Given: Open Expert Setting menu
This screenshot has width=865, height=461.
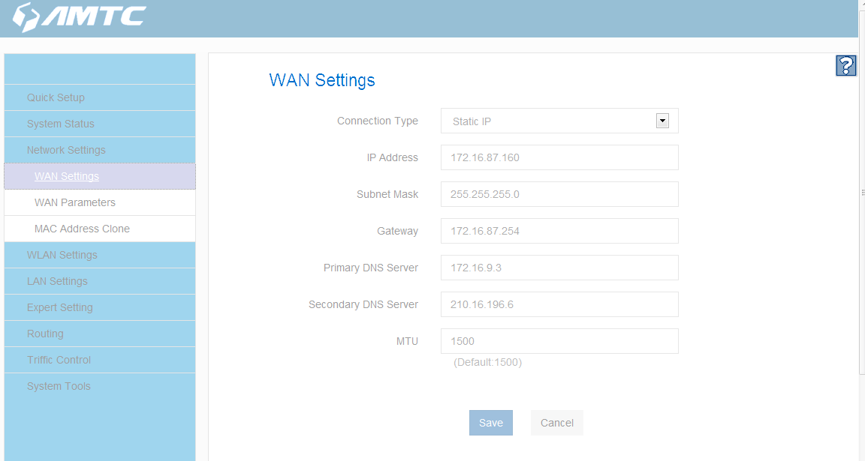Looking at the screenshot, I should (x=100, y=307).
